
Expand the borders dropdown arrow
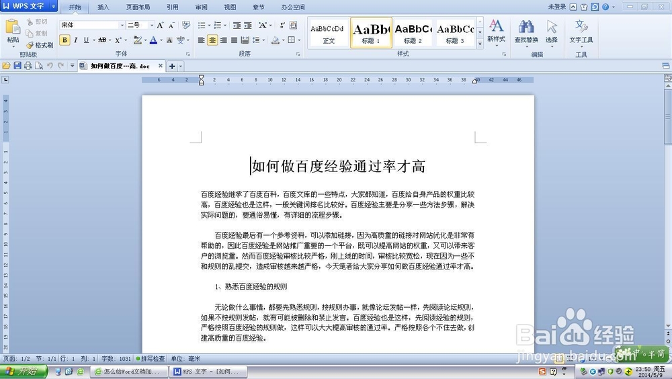[x=299, y=40]
